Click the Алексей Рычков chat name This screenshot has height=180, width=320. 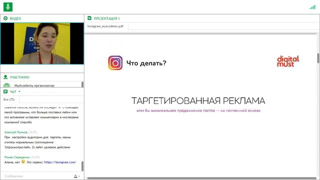pos(15,132)
